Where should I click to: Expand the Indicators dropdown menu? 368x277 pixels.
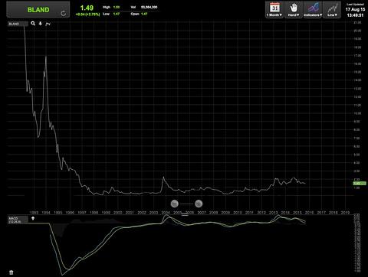click(x=313, y=10)
